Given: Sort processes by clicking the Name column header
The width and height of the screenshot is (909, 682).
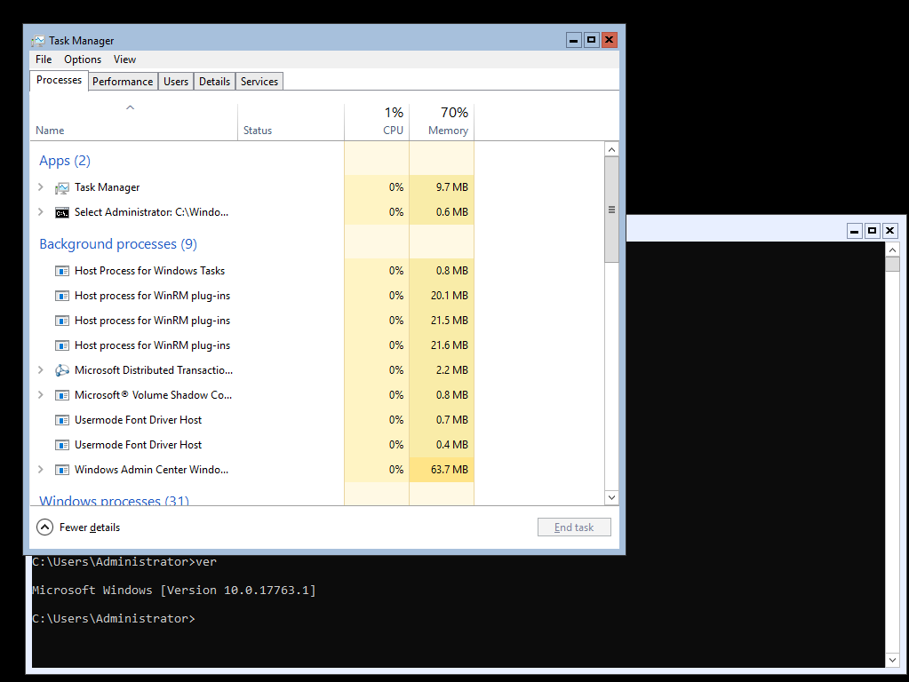Looking at the screenshot, I should pos(50,130).
